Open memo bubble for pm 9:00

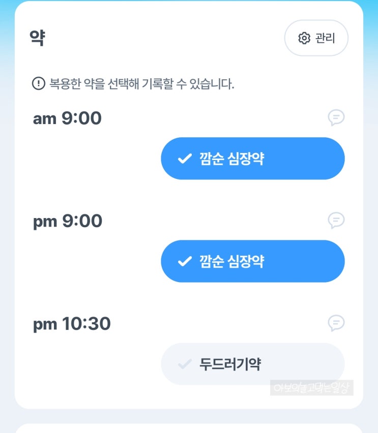coord(336,221)
